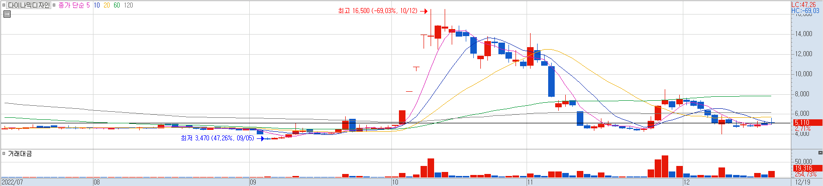Click the 50,000 volume axis label
The image size is (823, 186).
point(803,162)
